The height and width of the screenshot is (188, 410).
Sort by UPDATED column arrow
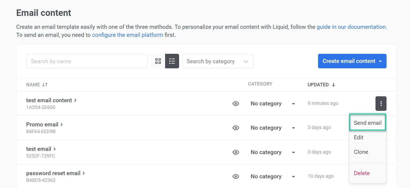(x=333, y=85)
